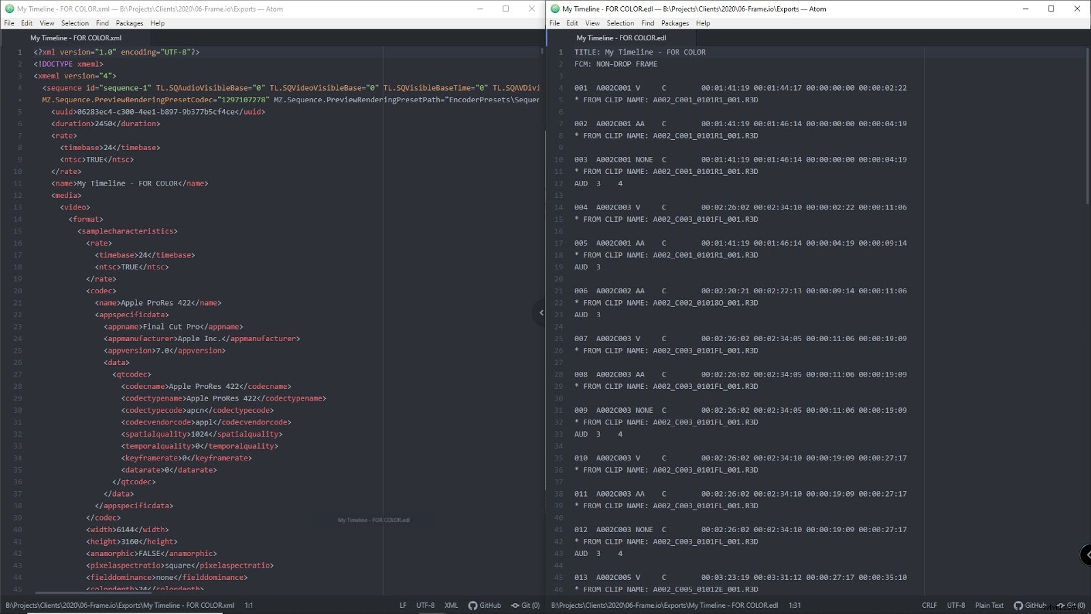Toggle the dock chevron at the XML editor's right edge
The image size is (1091, 614).
[540, 313]
